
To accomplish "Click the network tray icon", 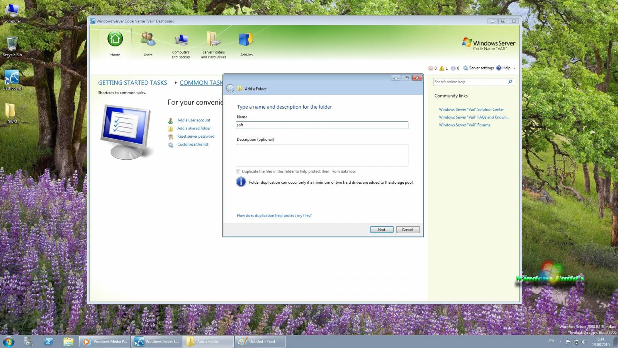I will tap(576, 342).
